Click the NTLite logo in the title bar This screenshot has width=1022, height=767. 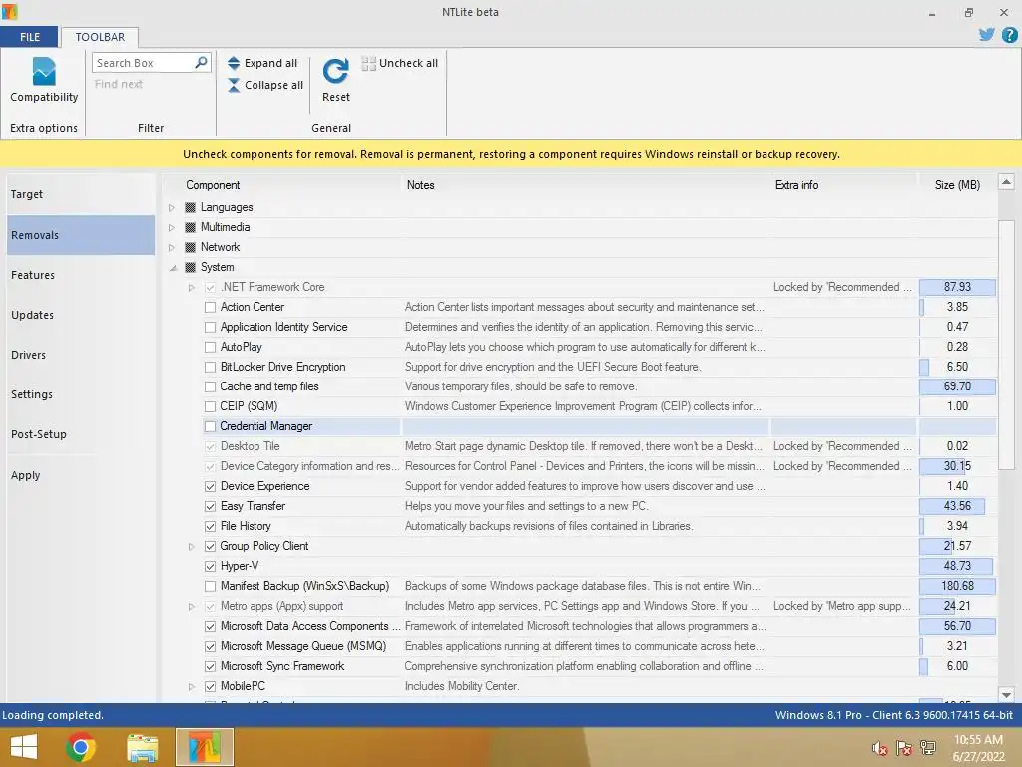(x=9, y=11)
